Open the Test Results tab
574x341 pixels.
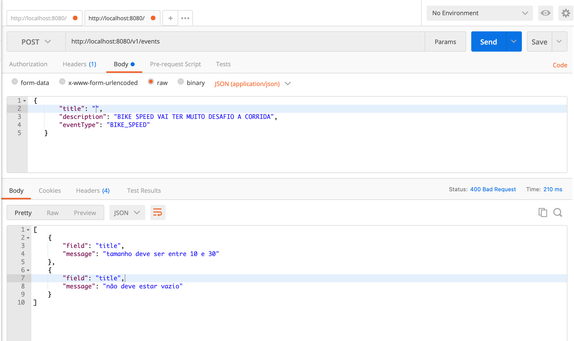point(144,190)
